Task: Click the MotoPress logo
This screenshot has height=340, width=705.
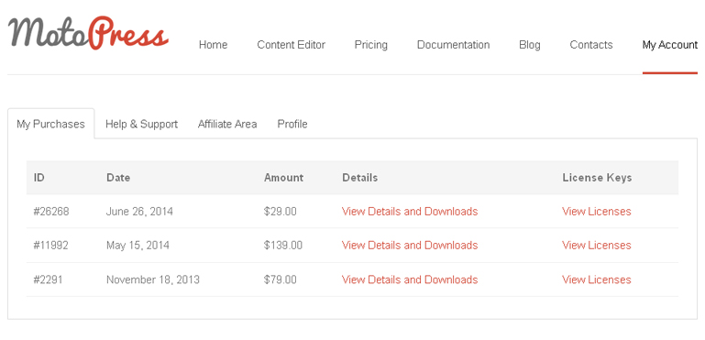Action: click(88, 33)
